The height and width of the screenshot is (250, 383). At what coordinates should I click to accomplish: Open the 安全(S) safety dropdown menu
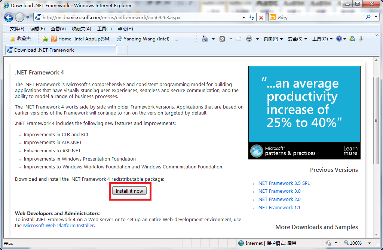(297, 39)
